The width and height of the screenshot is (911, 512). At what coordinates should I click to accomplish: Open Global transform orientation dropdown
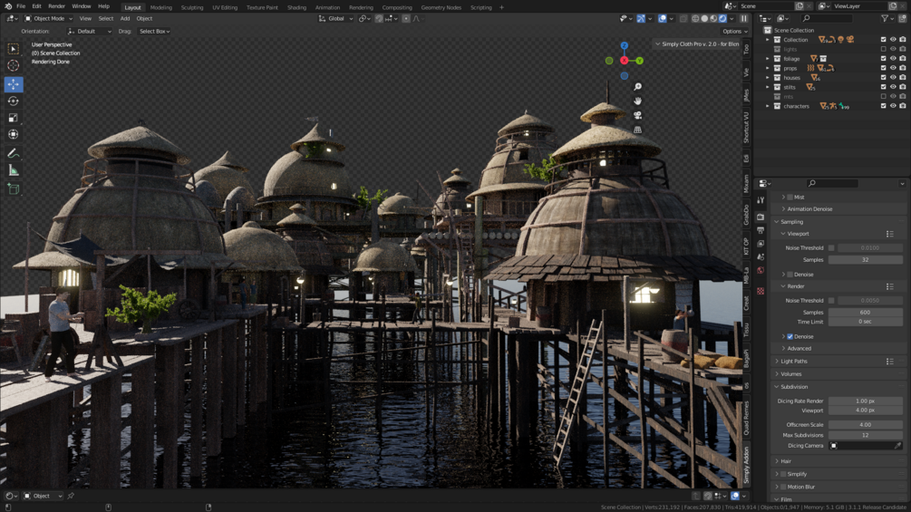pyautogui.click(x=335, y=18)
